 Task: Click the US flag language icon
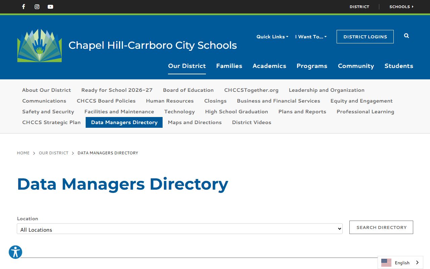click(386, 263)
